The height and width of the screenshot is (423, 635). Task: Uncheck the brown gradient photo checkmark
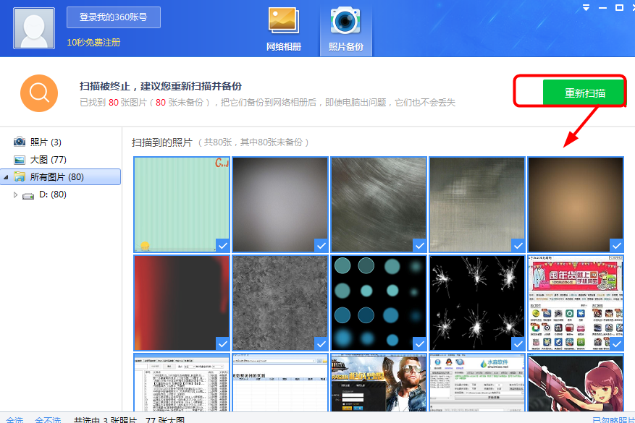click(616, 245)
